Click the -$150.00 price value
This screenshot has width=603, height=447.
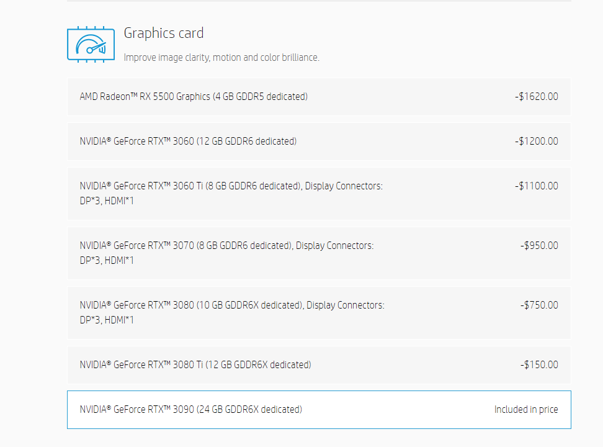click(x=539, y=364)
